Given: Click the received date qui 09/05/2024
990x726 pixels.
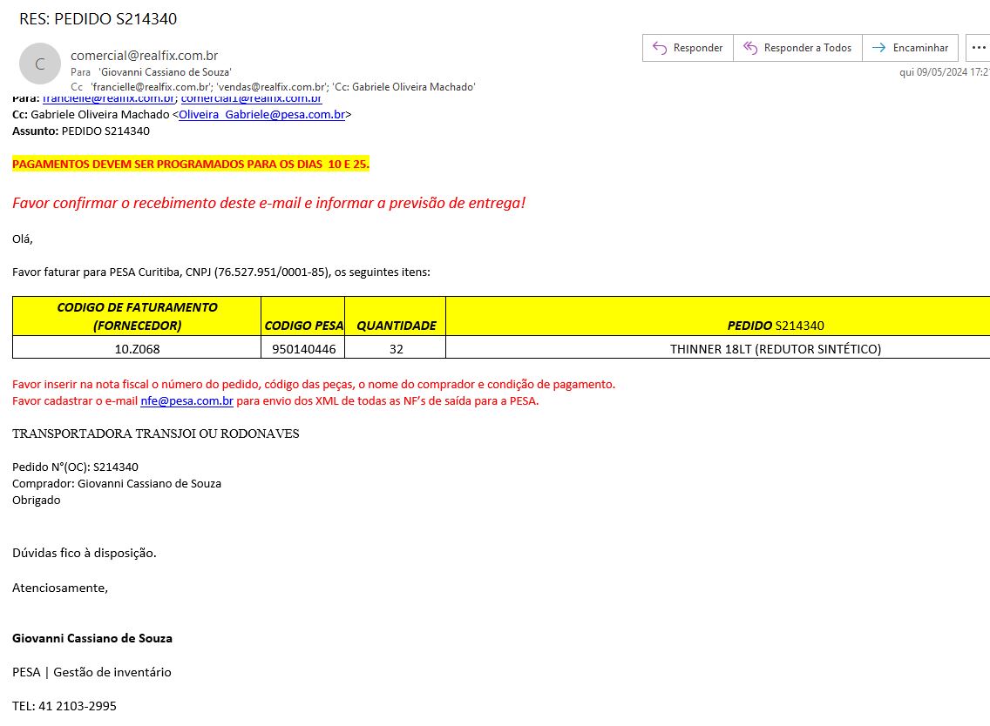Looking at the screenshot, I should pyautogui.click(x=943, y=72).
